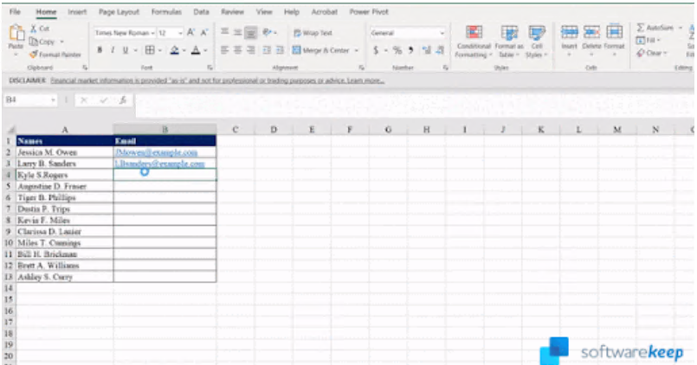697x365 pixels.
Task: Click the Fill Color bucket swatch
Action: click(x=174, y=50)
